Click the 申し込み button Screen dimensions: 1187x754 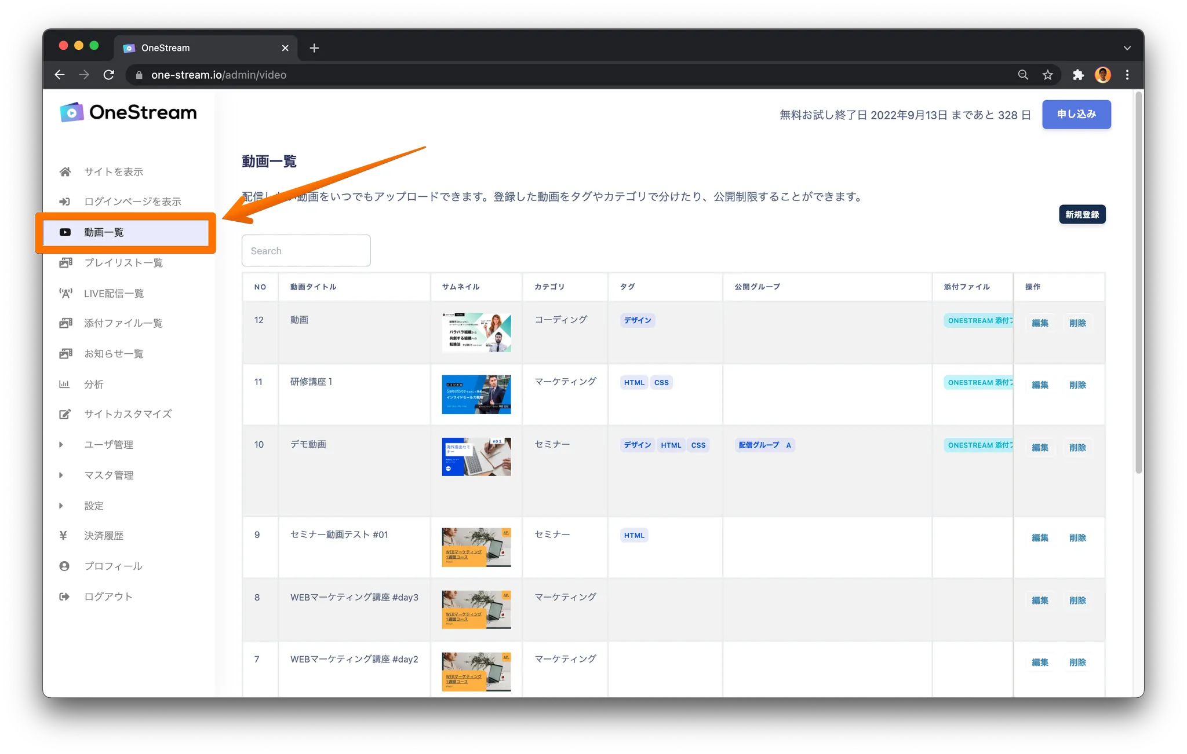(x=1076, y=114)
